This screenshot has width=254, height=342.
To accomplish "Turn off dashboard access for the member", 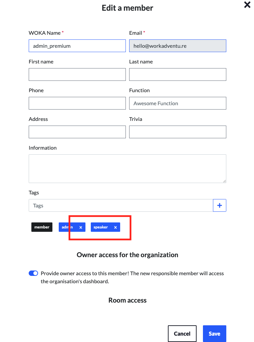I will click(33, 273).
